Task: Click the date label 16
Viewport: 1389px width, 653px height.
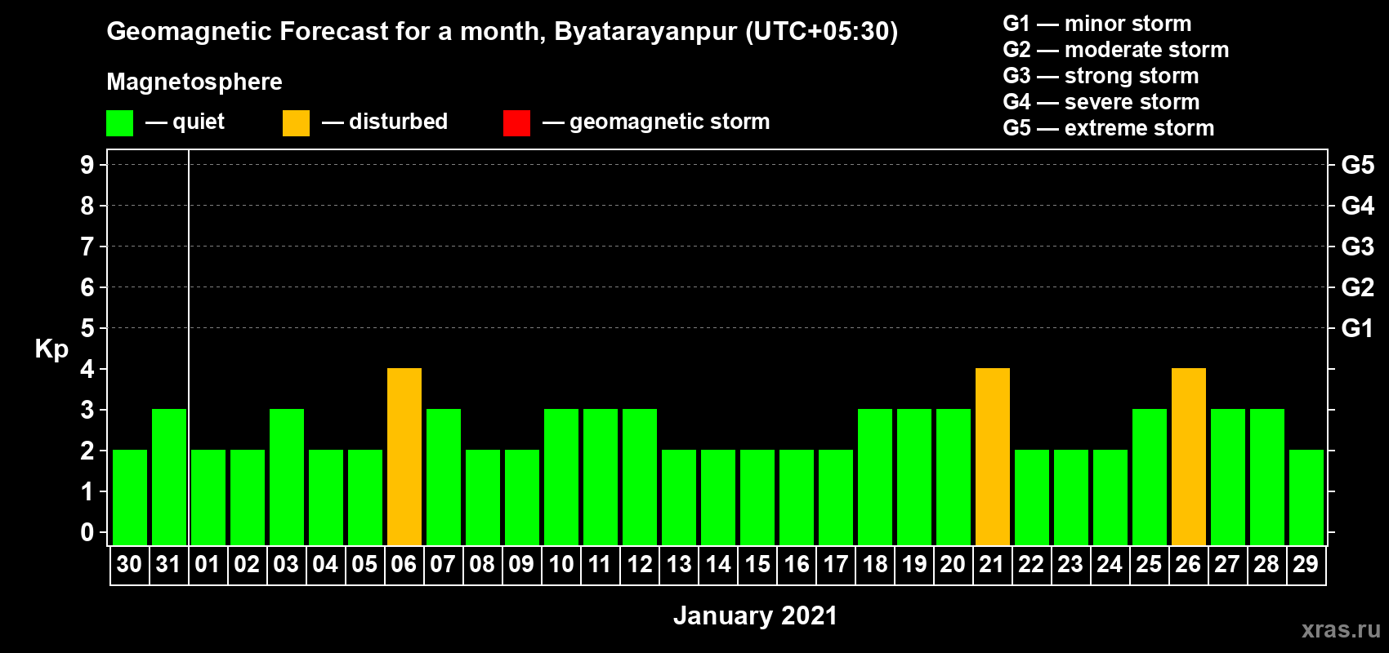Action: point(797,565)
